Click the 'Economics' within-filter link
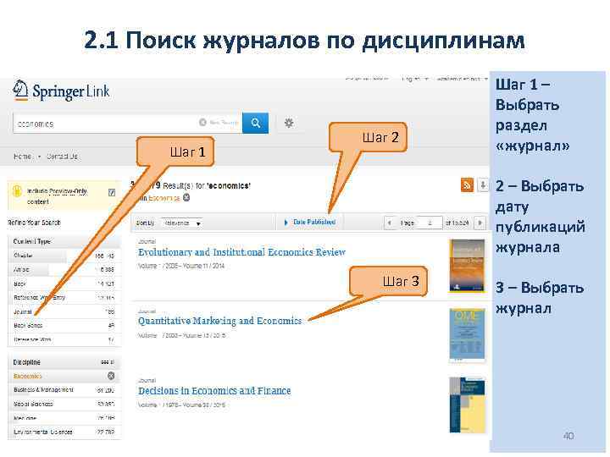The height and width of the screenshot is (457, 610). [x=164, y=198]
